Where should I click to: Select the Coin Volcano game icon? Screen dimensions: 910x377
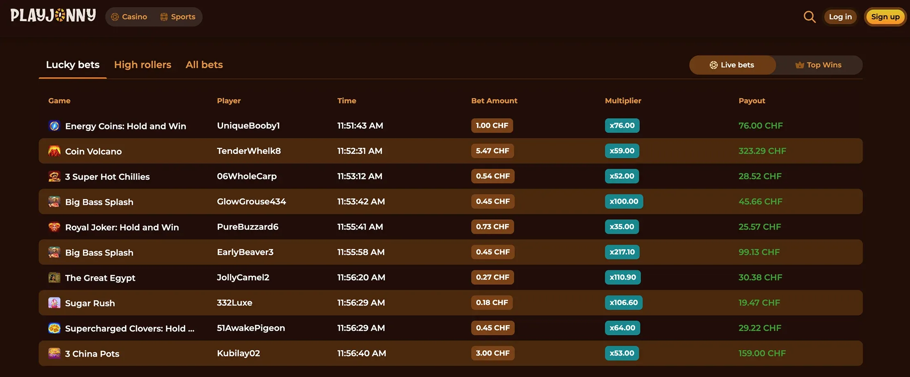pyautogui.click(x=55, y=151)
